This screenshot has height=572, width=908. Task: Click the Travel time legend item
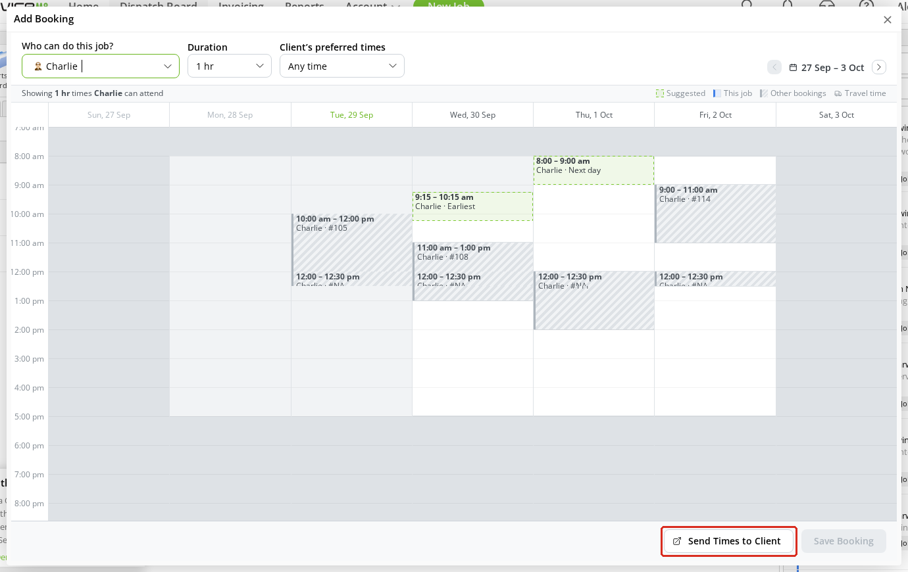click(x=860, y=93)
